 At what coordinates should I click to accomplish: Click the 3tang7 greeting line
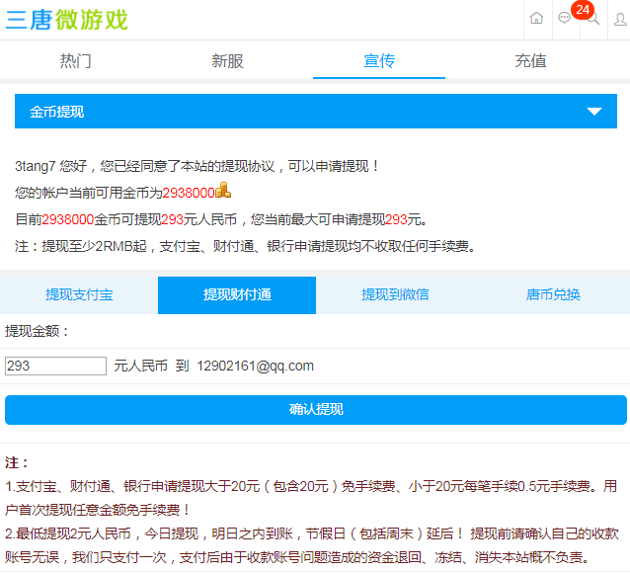coord(197,166)
